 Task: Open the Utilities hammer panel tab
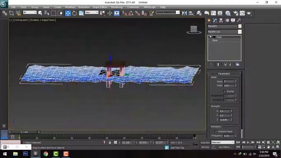(x=239, y=20)
